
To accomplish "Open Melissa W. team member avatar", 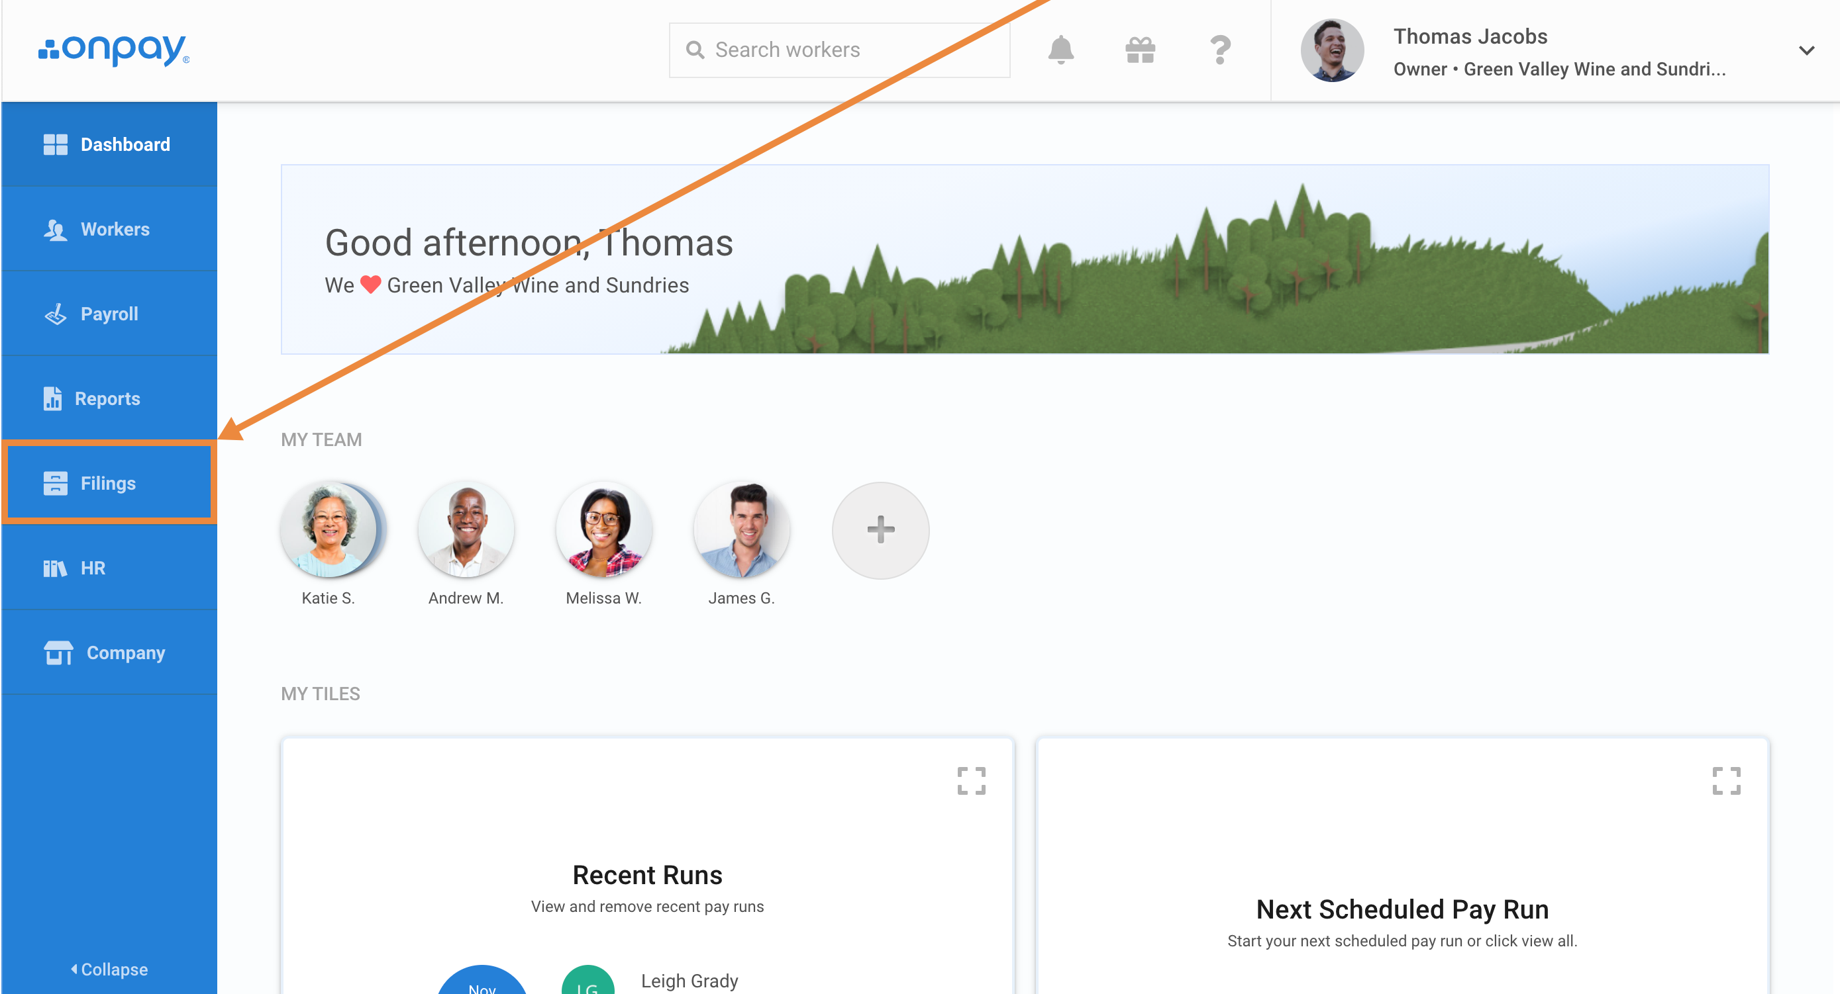I will [604, 529].
